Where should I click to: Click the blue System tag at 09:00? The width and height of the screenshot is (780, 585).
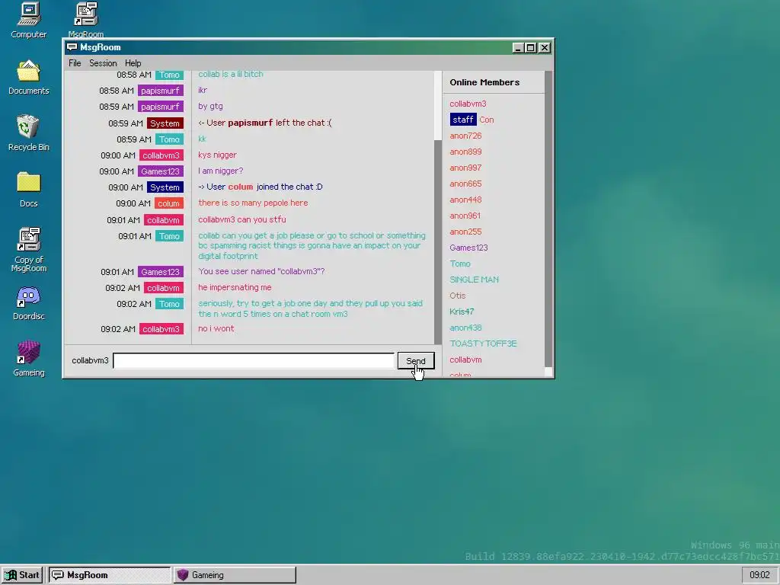pyautogui.click(x=165, y=187)
